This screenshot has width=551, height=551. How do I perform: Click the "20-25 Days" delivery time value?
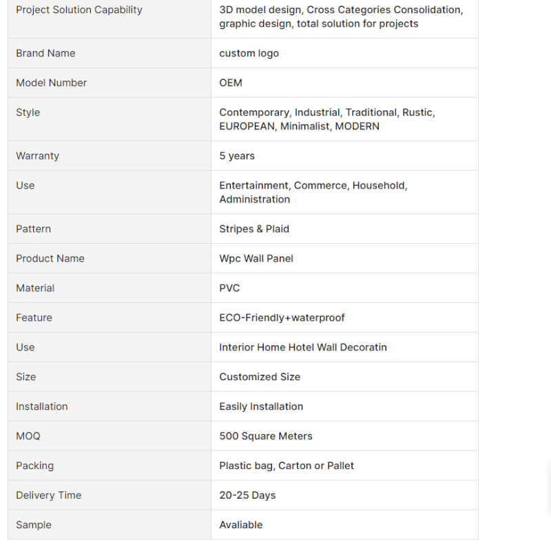click(x=247, y=495)
